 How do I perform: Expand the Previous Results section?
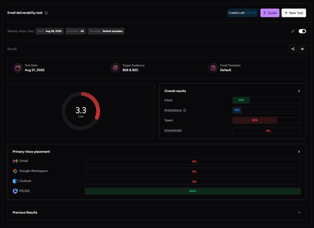(299, 213)
